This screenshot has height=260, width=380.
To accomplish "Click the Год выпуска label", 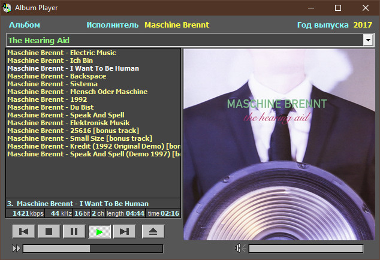I will pos(323,25).
